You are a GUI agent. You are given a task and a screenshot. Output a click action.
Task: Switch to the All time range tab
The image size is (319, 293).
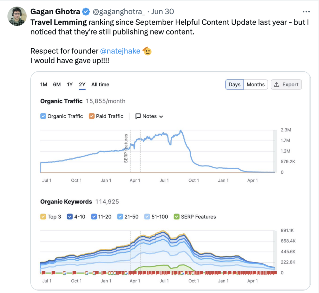[100, 84]
